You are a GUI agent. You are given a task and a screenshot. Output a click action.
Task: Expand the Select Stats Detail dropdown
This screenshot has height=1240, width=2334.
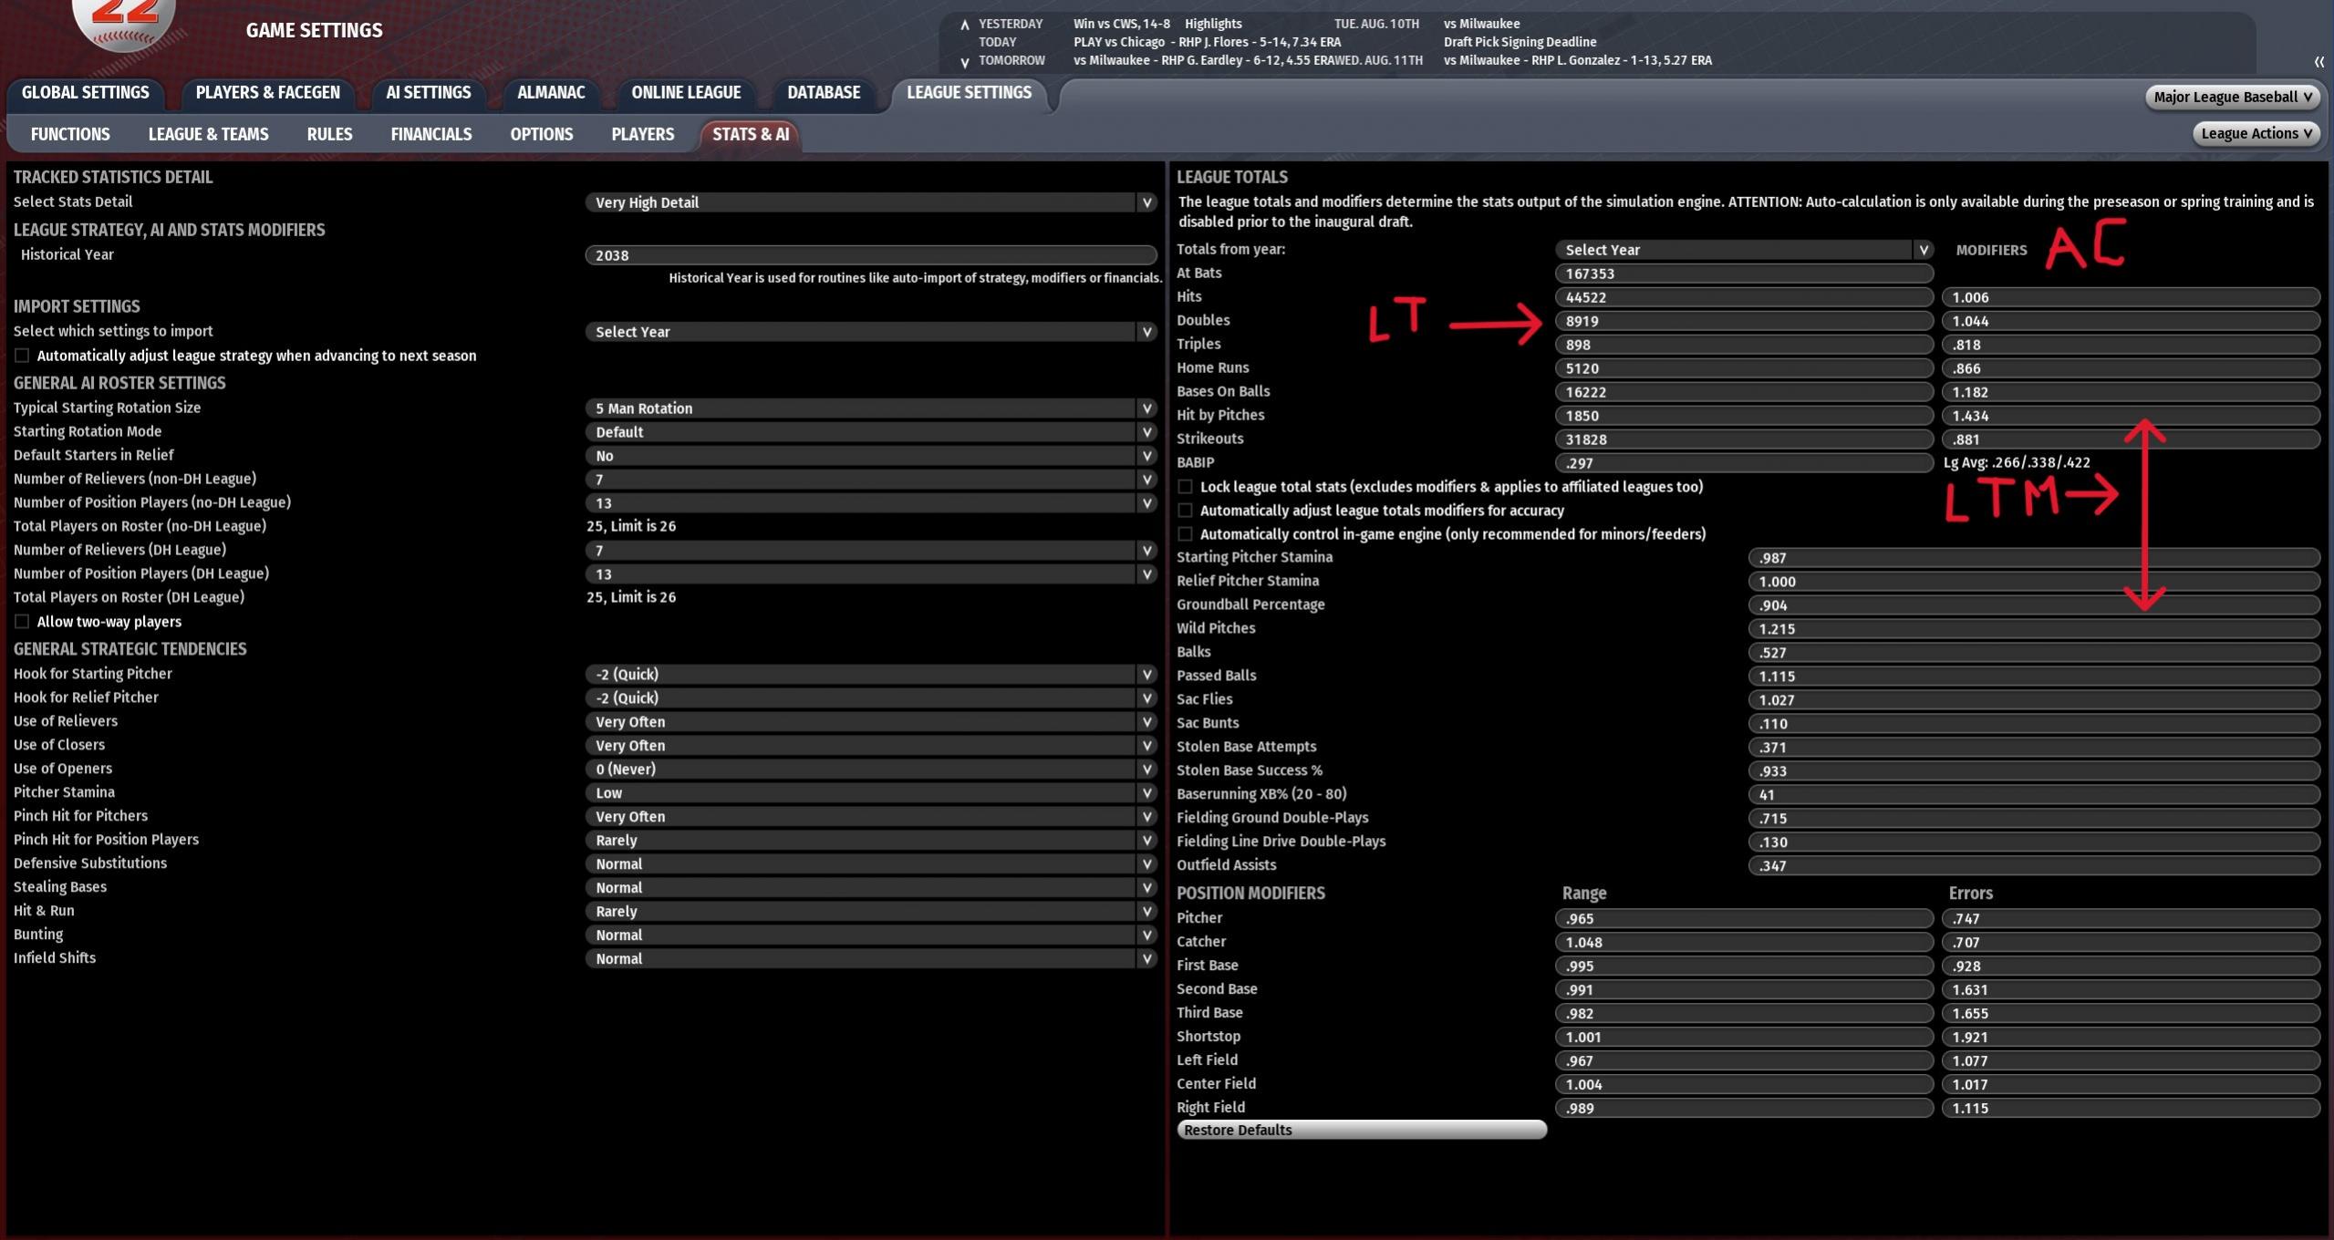[1146, 202]
